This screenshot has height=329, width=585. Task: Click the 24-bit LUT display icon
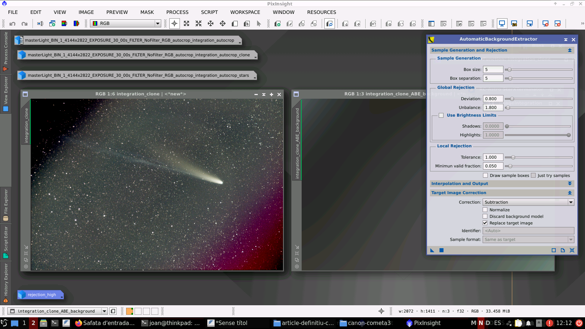514,24
